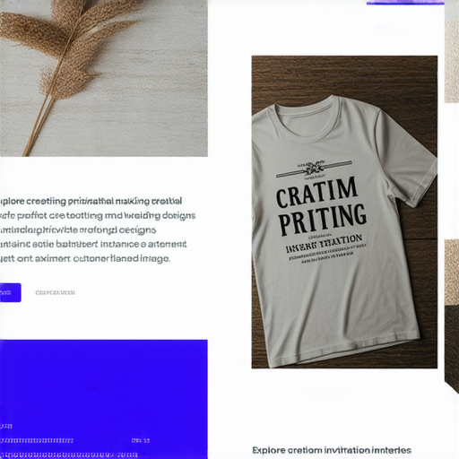Viewport: 459px width, 459px height.
Task: Open the dried wheat grass photo
Action: point(104,78)
